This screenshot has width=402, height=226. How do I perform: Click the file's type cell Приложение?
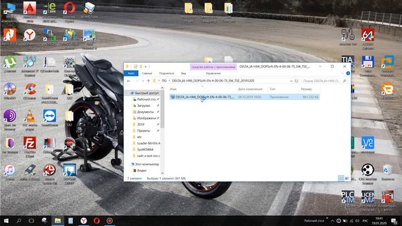(279, 97)
